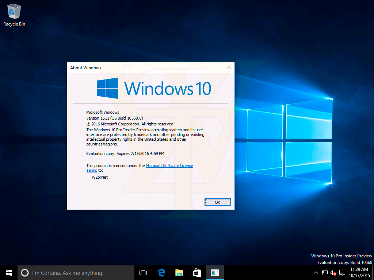Show the calendar from the taskbar clock
The height and width of the screenshot is (280, 374).
[x=359, y=272]
